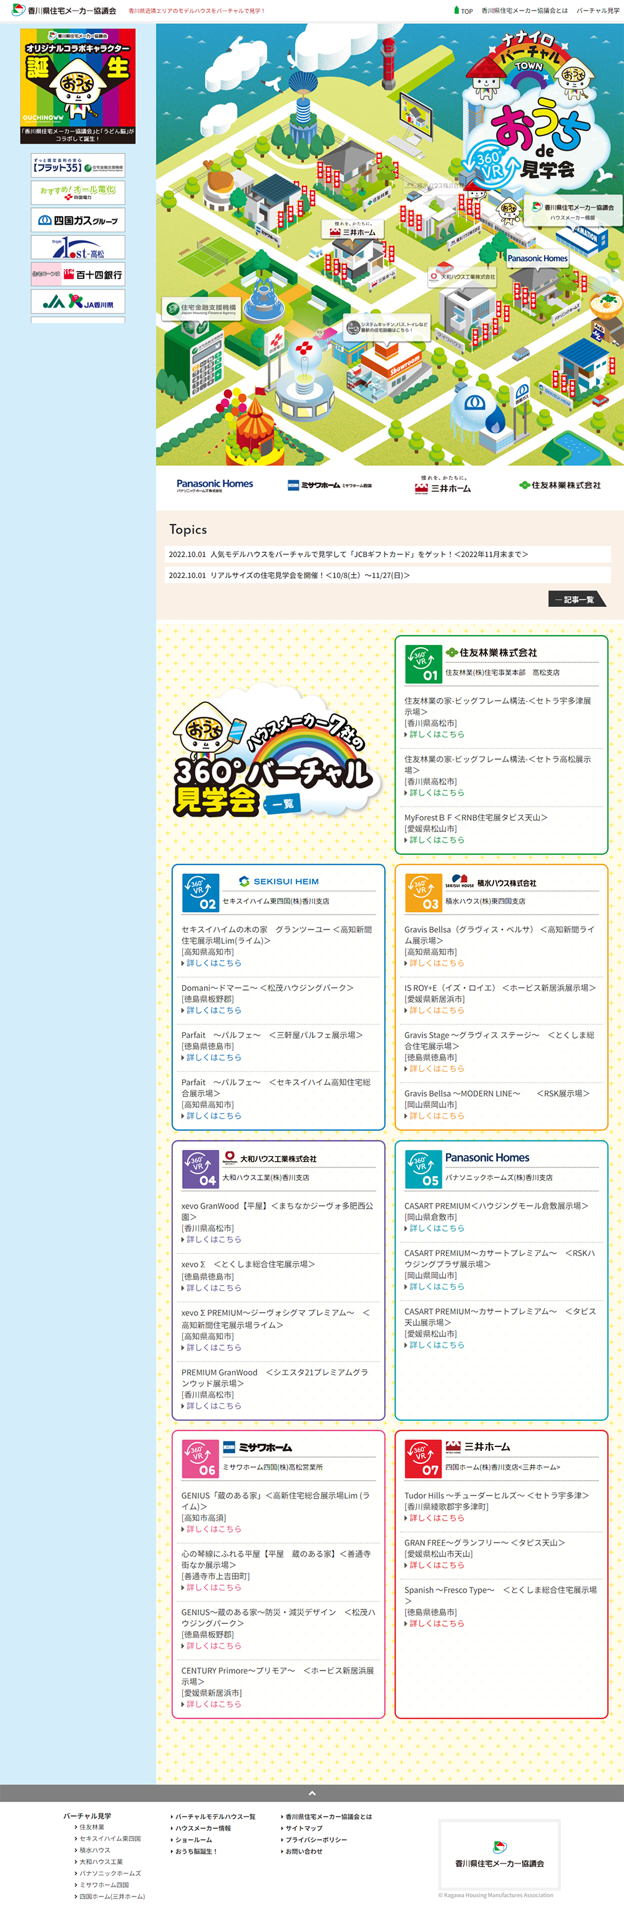Click the 香川県住宅メーカー協議会 ハウスメーカー情報 map label
The height and width of the screenshot is (1919, 624).
coord(573,212)
